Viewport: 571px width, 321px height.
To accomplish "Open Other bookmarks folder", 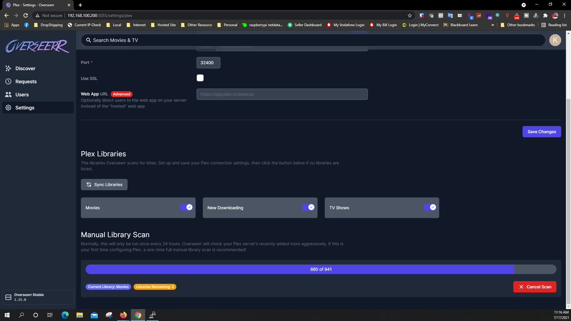I will click(x=517, y=25).
